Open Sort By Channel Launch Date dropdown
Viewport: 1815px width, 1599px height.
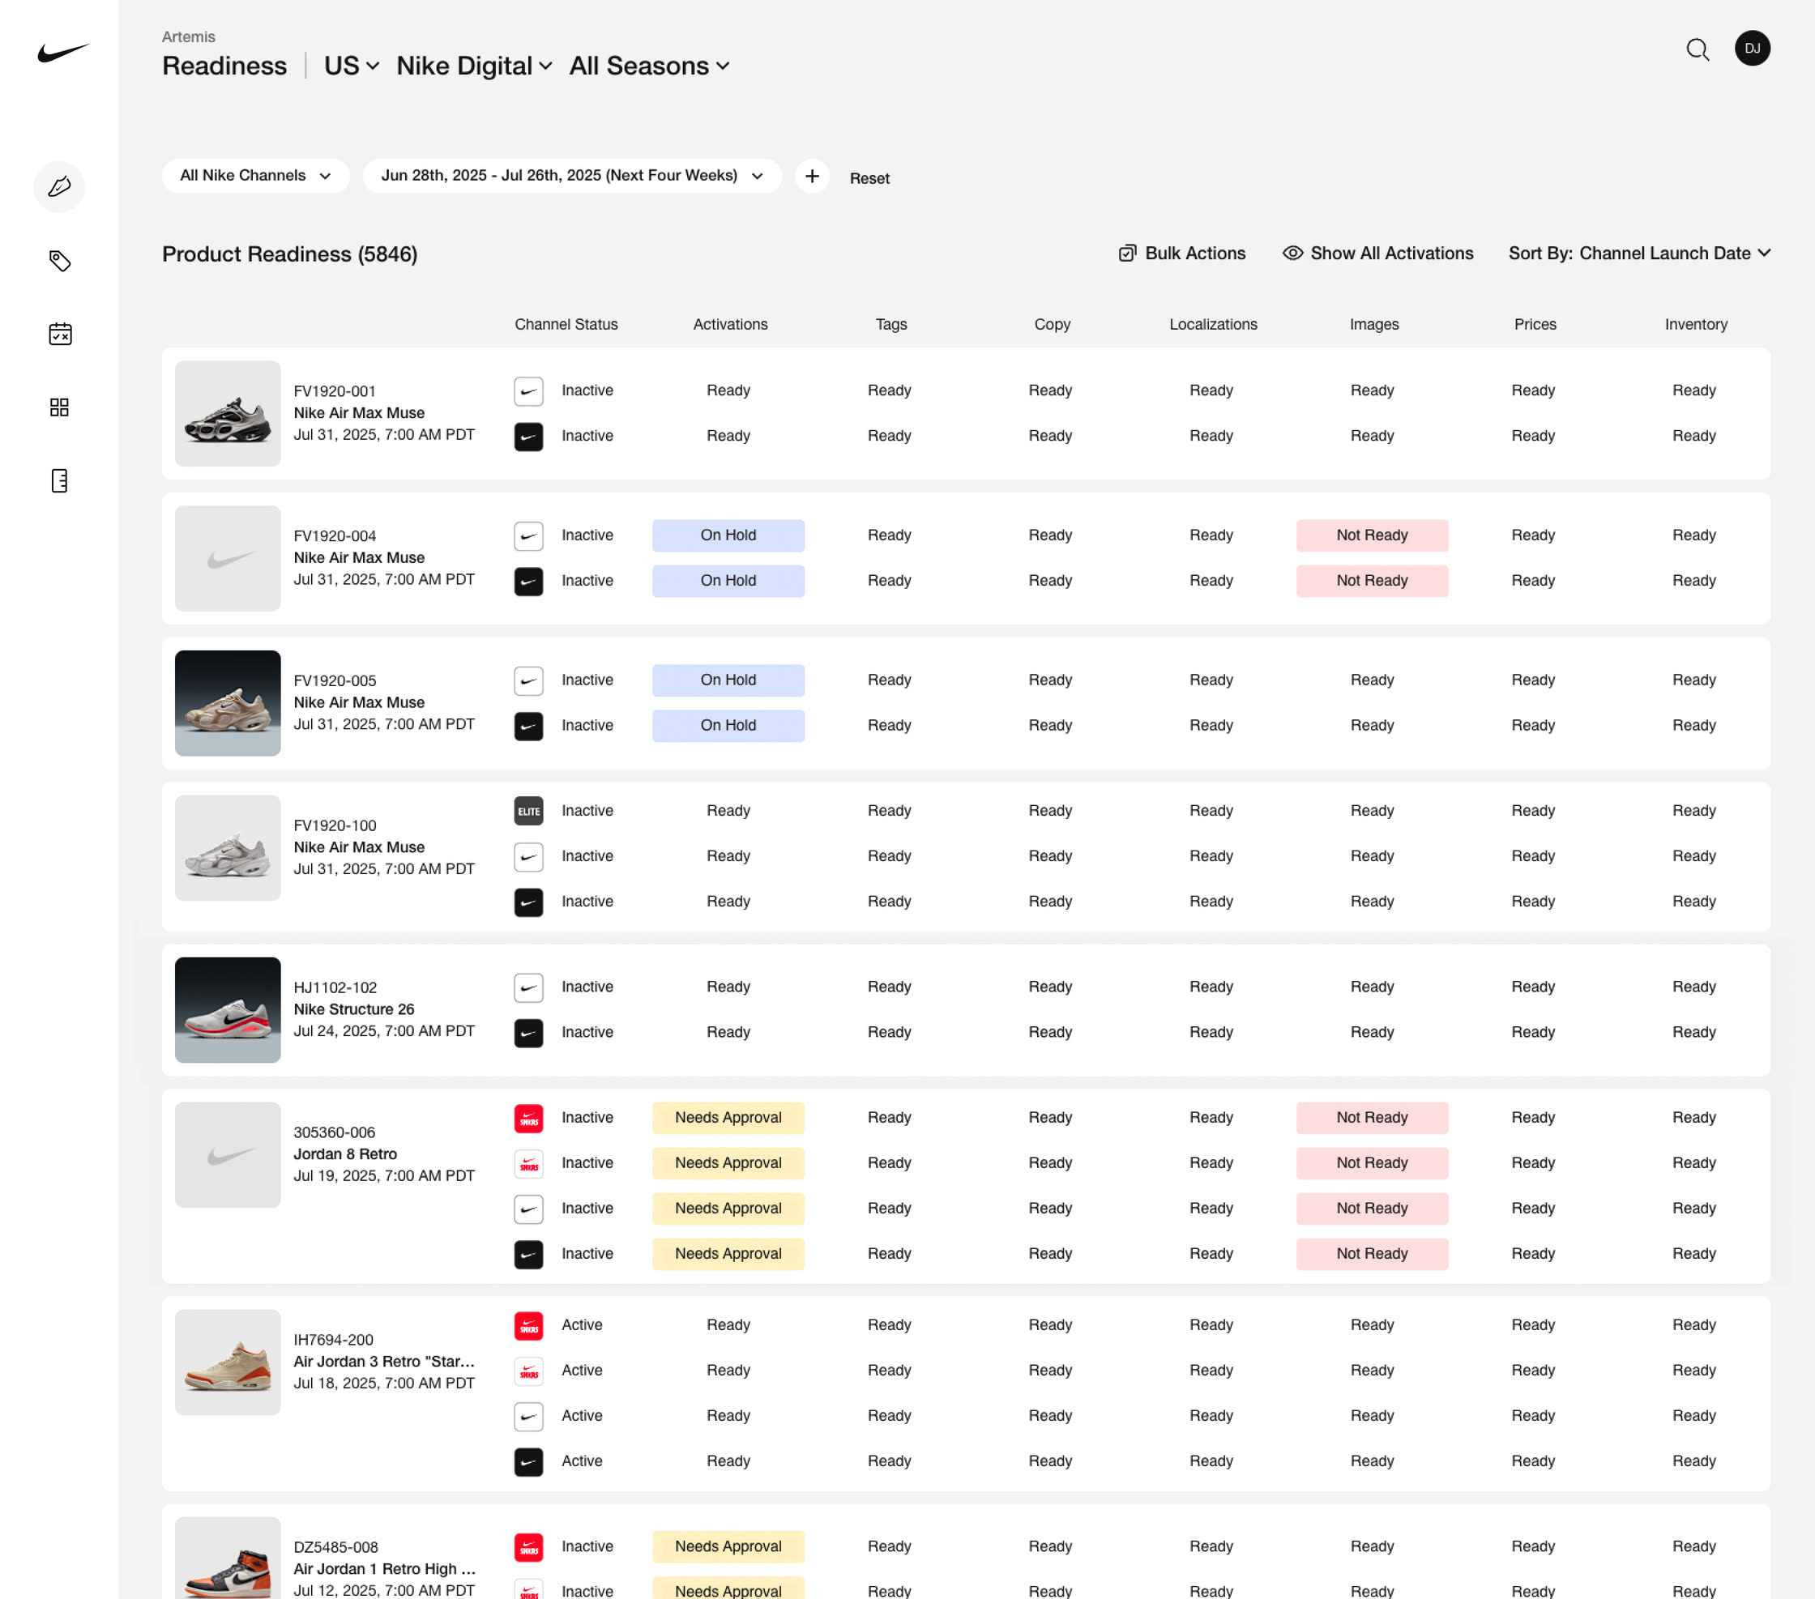point(1639,253)
